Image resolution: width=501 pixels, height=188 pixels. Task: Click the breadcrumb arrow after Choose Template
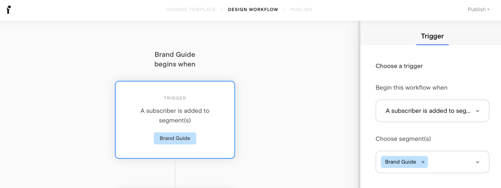(222, 9)
